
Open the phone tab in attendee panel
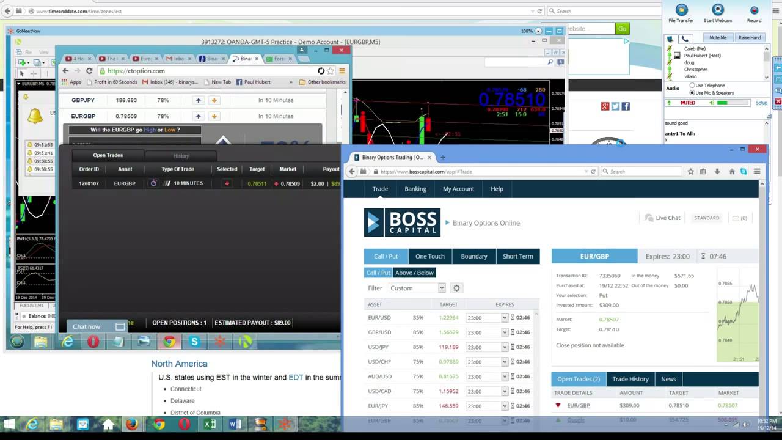tap(685, 38)
